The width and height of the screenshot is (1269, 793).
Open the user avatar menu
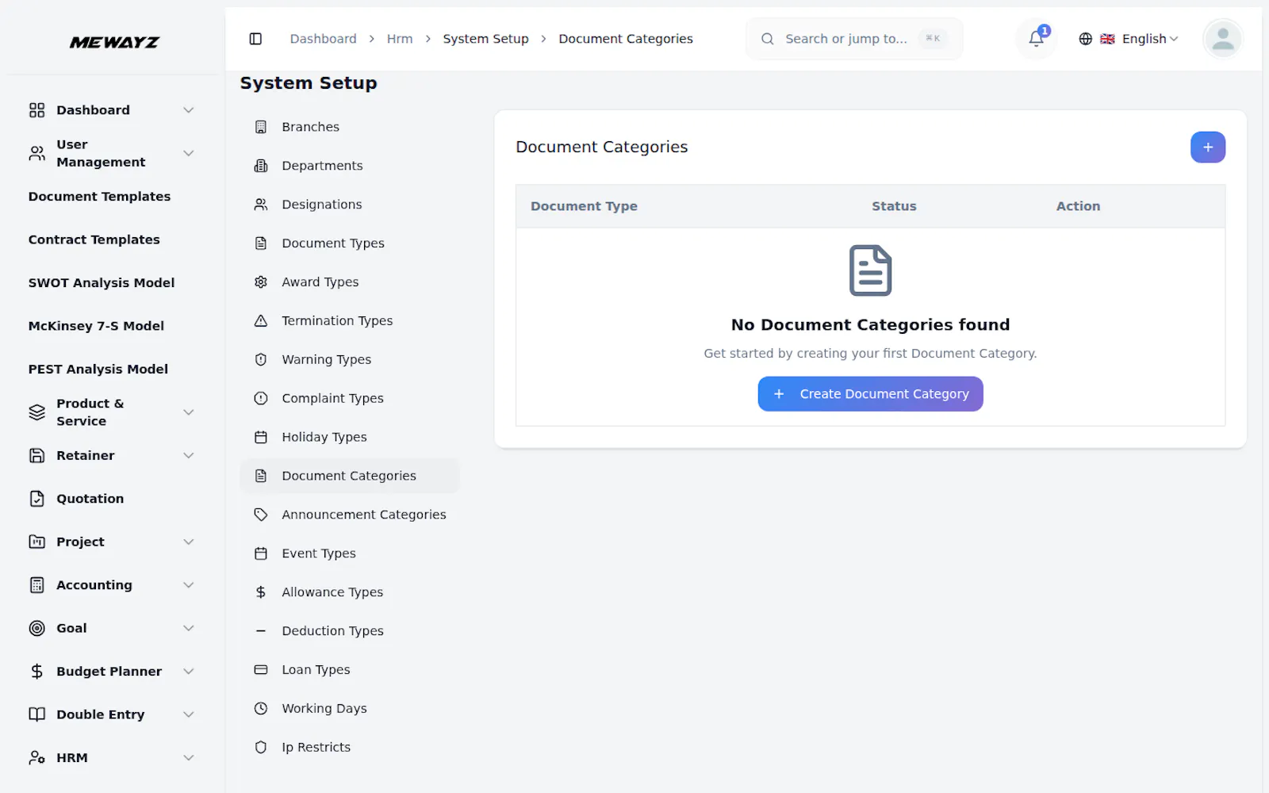point(1223,39)
